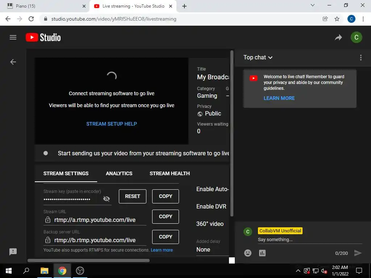Image resolution: width=371 pixels, height=278 pixels.
Task: Close the Piano (15) tab
Action: point(84,6)
